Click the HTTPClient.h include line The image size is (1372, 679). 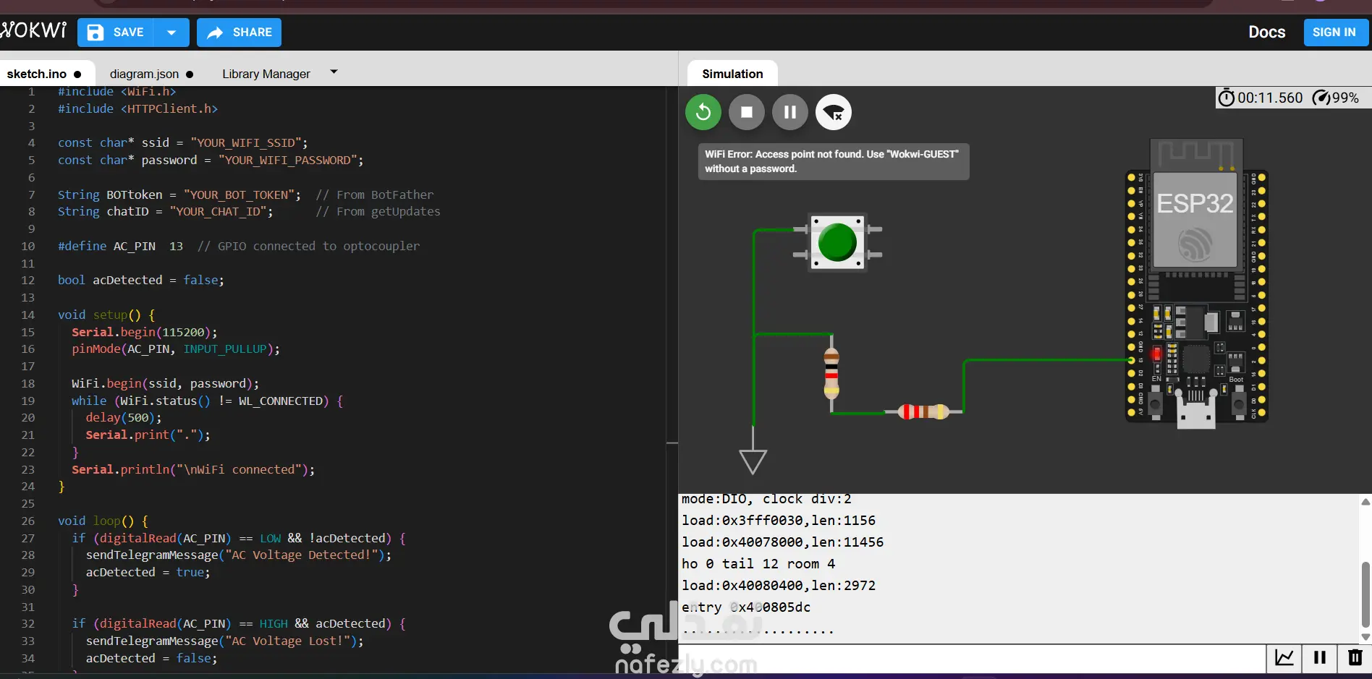[x=137, y=108]
